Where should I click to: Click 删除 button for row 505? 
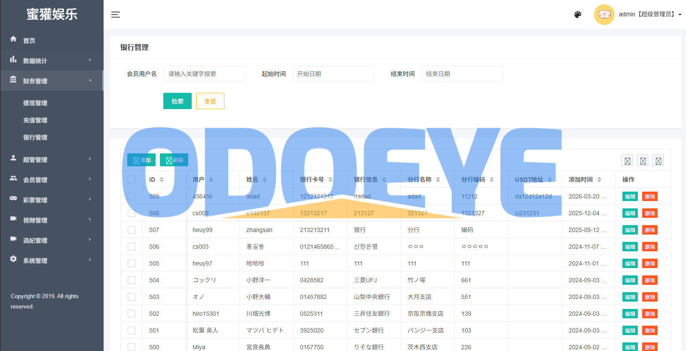(x=649, y=263)
